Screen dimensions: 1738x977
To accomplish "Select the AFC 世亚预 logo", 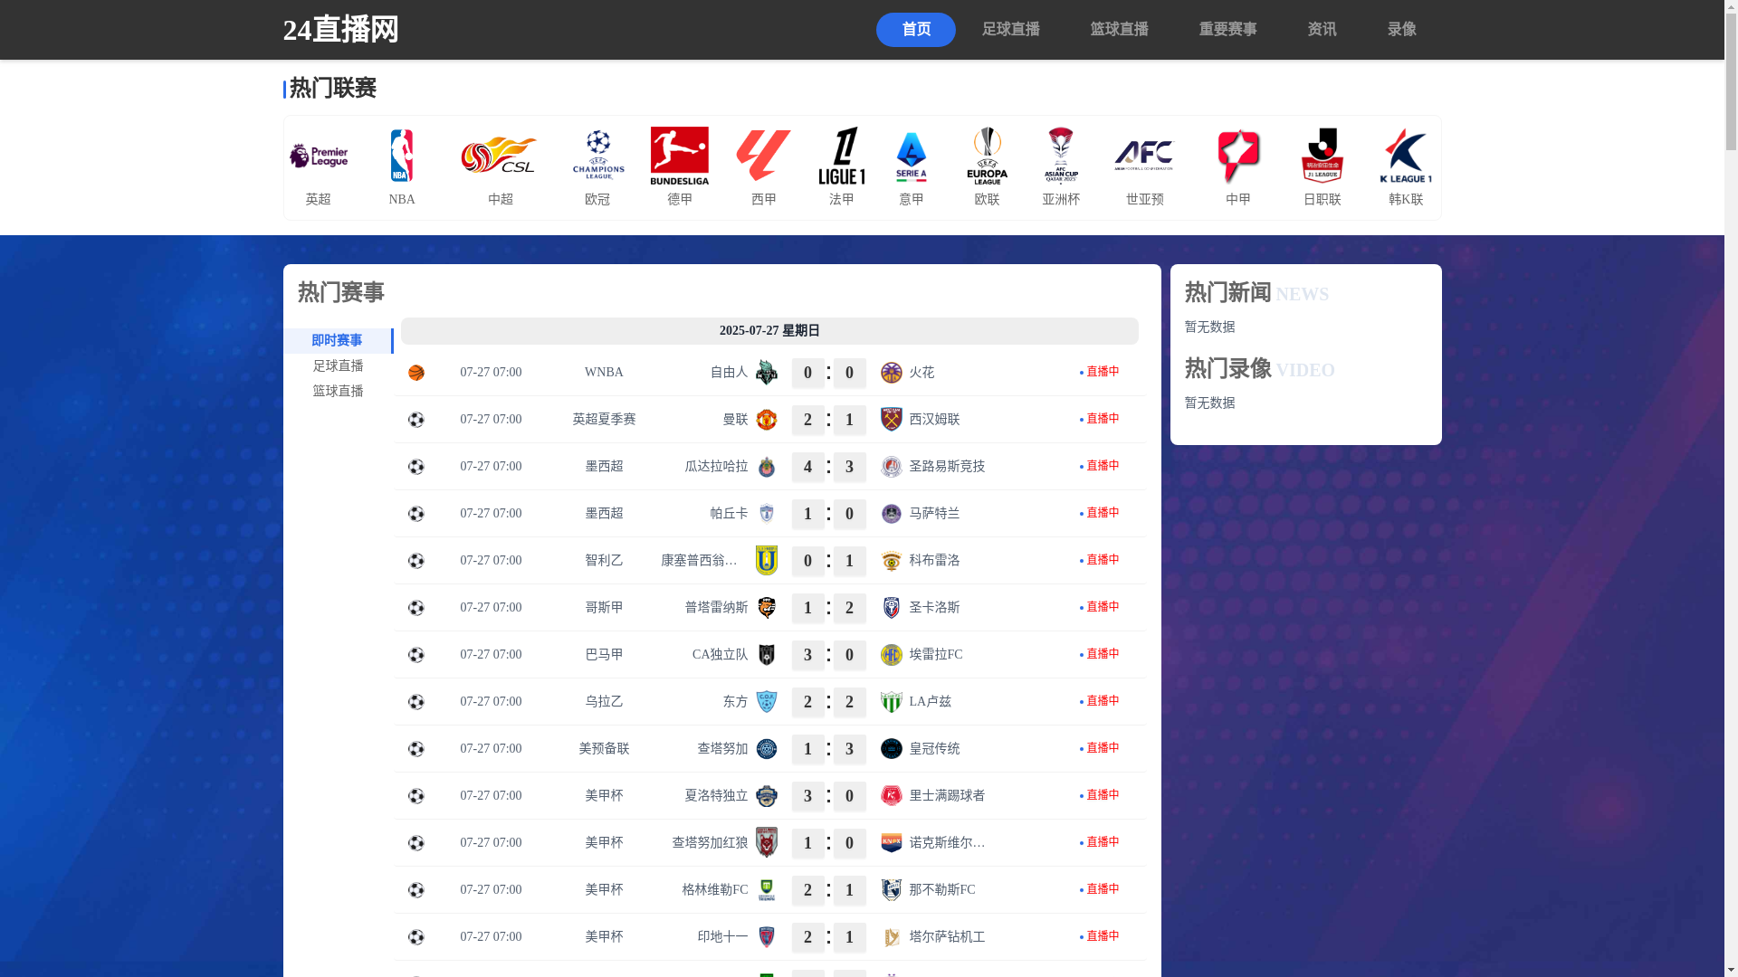I will coord(1144,156).
